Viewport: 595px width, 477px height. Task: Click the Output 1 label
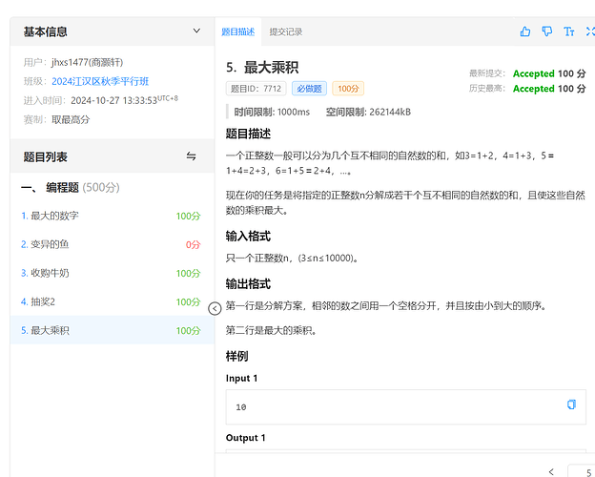(x=245, y=438)
